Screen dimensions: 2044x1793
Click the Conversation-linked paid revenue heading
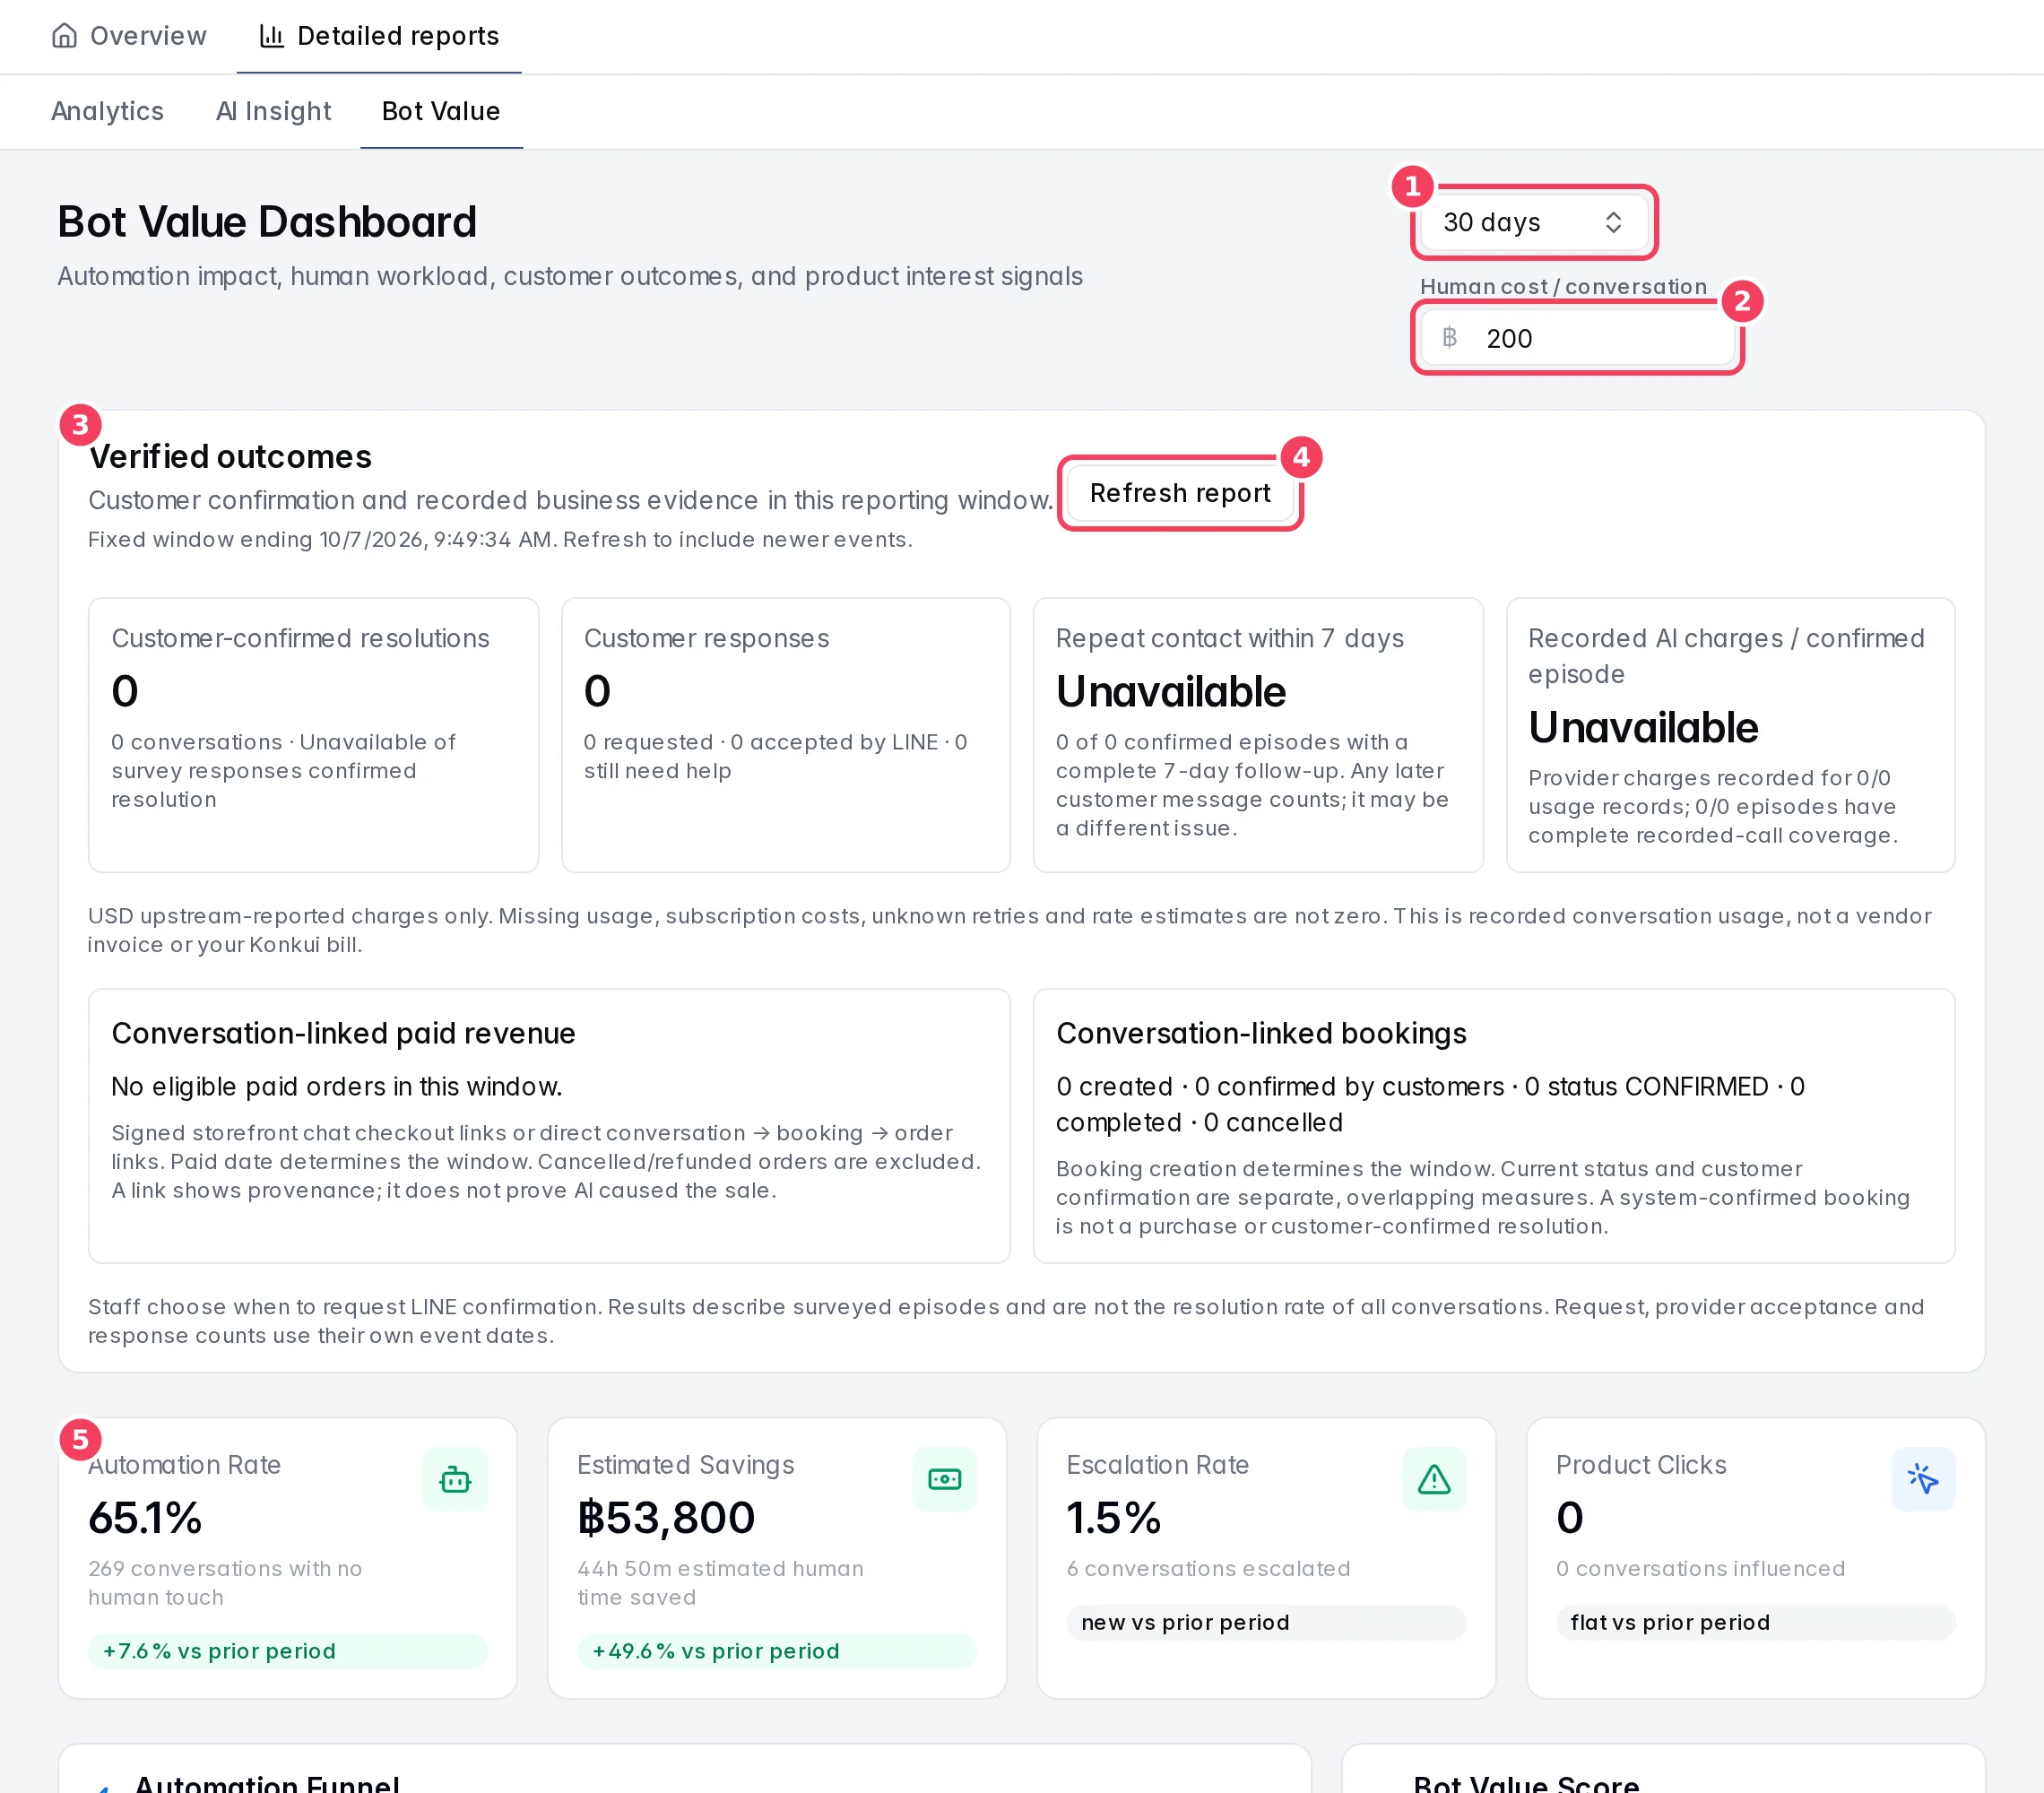(x=343, y=1033)
